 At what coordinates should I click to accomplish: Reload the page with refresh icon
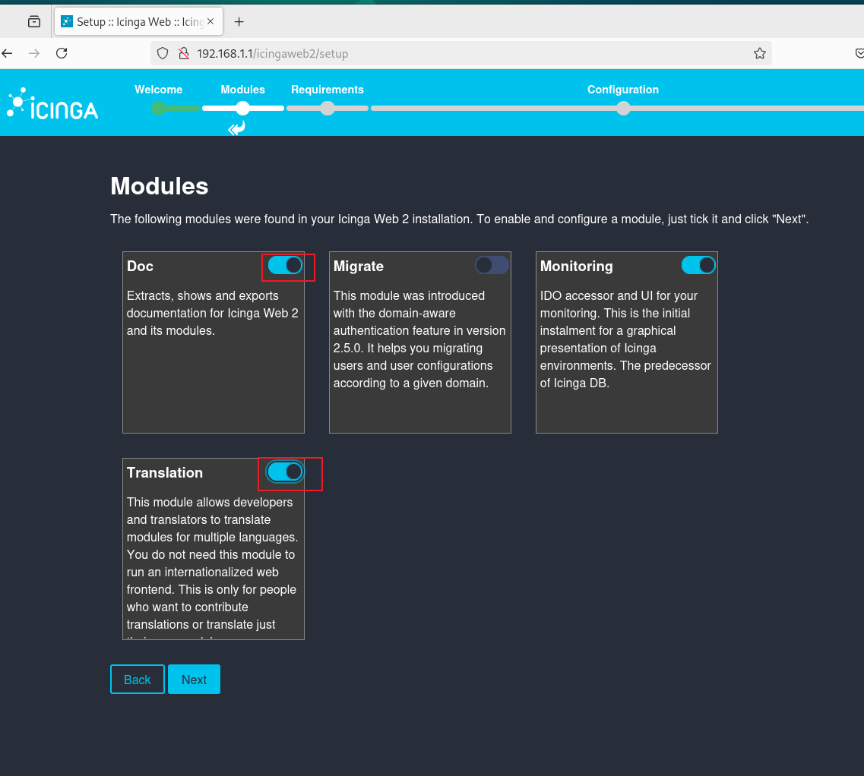click(x=62, y=53)
